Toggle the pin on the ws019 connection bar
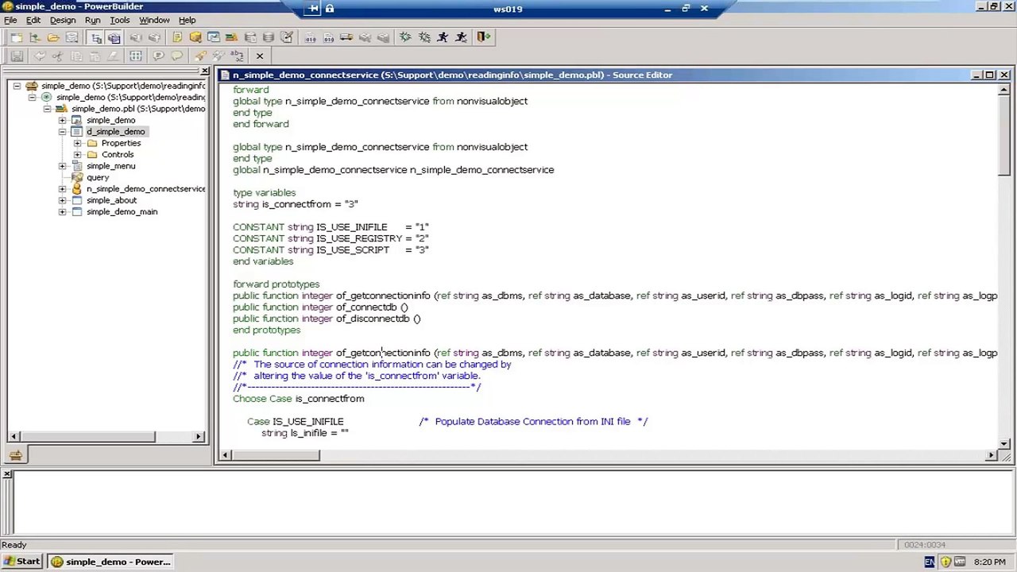The height and width of the screenshot is (572, 1017). tap(314, 9)
